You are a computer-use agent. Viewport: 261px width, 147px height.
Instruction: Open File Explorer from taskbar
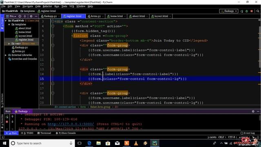[x=99, y=143]
